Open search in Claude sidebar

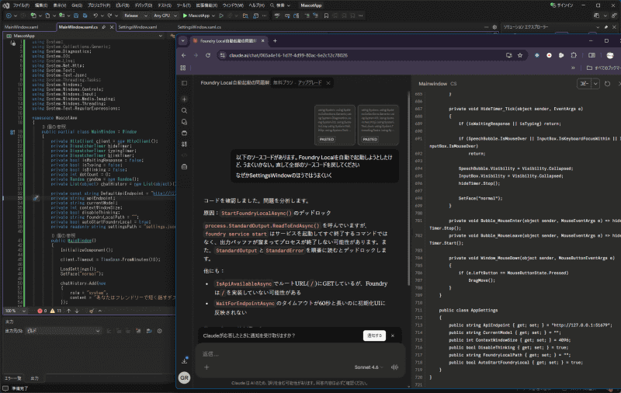click(x=184, y=110)
